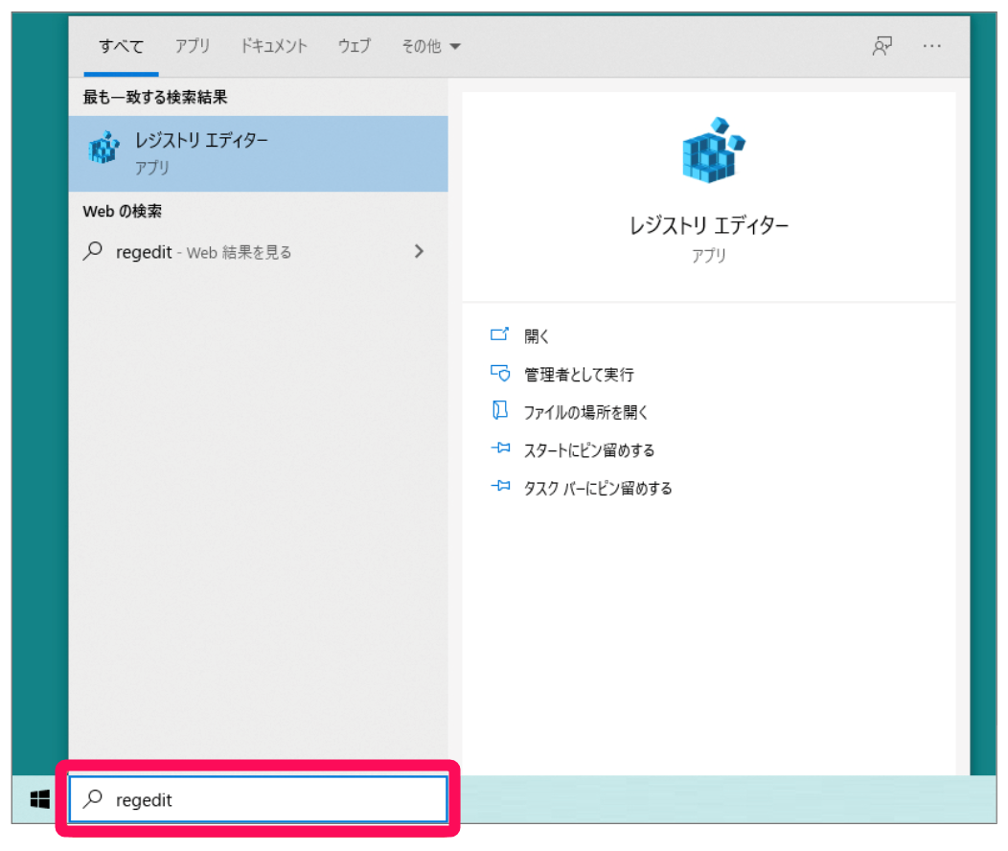Image resolution: width=1008 pixels, height=851 pixels.
Task: Click the 開く open icon
Action: (499, 334)
